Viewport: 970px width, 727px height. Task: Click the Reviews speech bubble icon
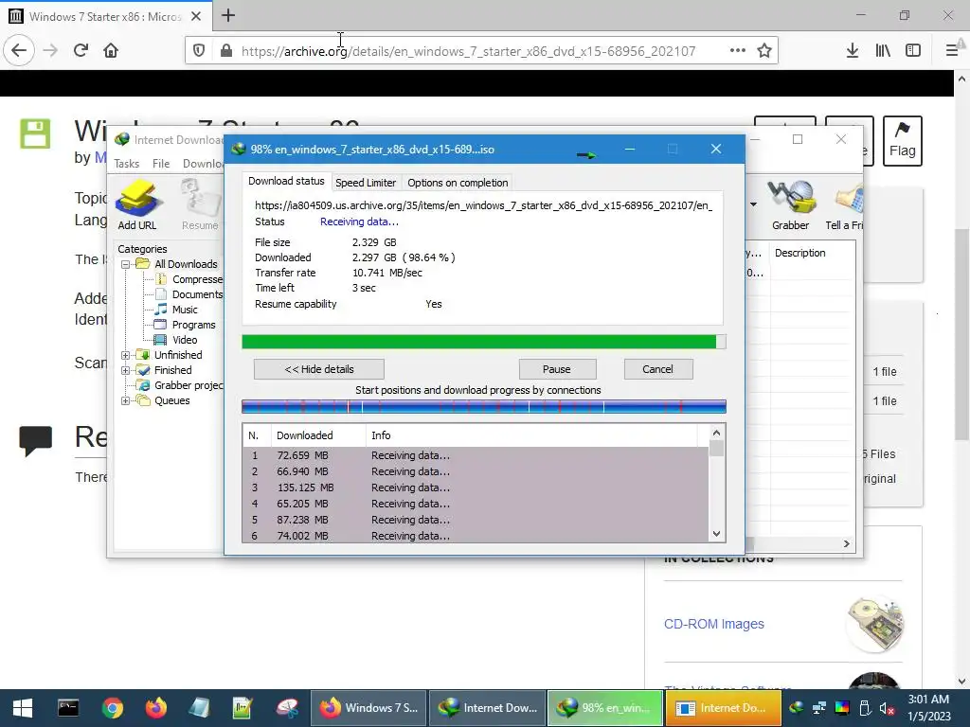point(35,441)
